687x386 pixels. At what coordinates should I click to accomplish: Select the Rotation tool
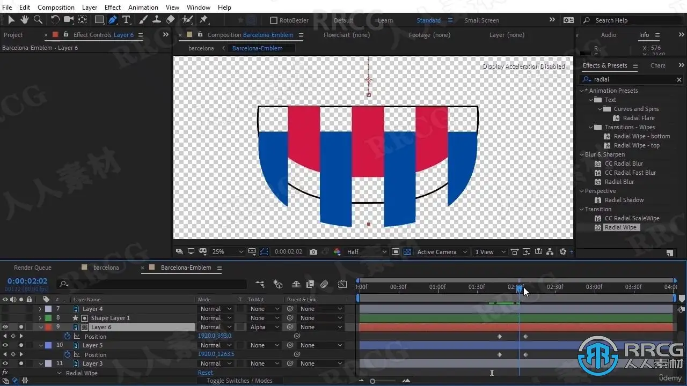(x=55, y=20)
